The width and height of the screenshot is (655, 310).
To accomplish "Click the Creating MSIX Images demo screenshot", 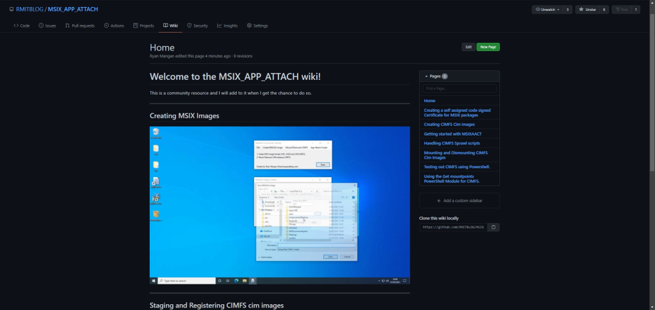I will coord(280,205).
